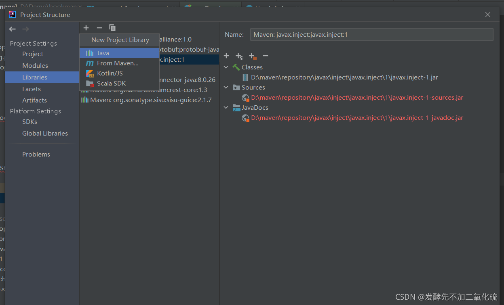
Task: Click the library Name input field
Action: click(372, 35)
